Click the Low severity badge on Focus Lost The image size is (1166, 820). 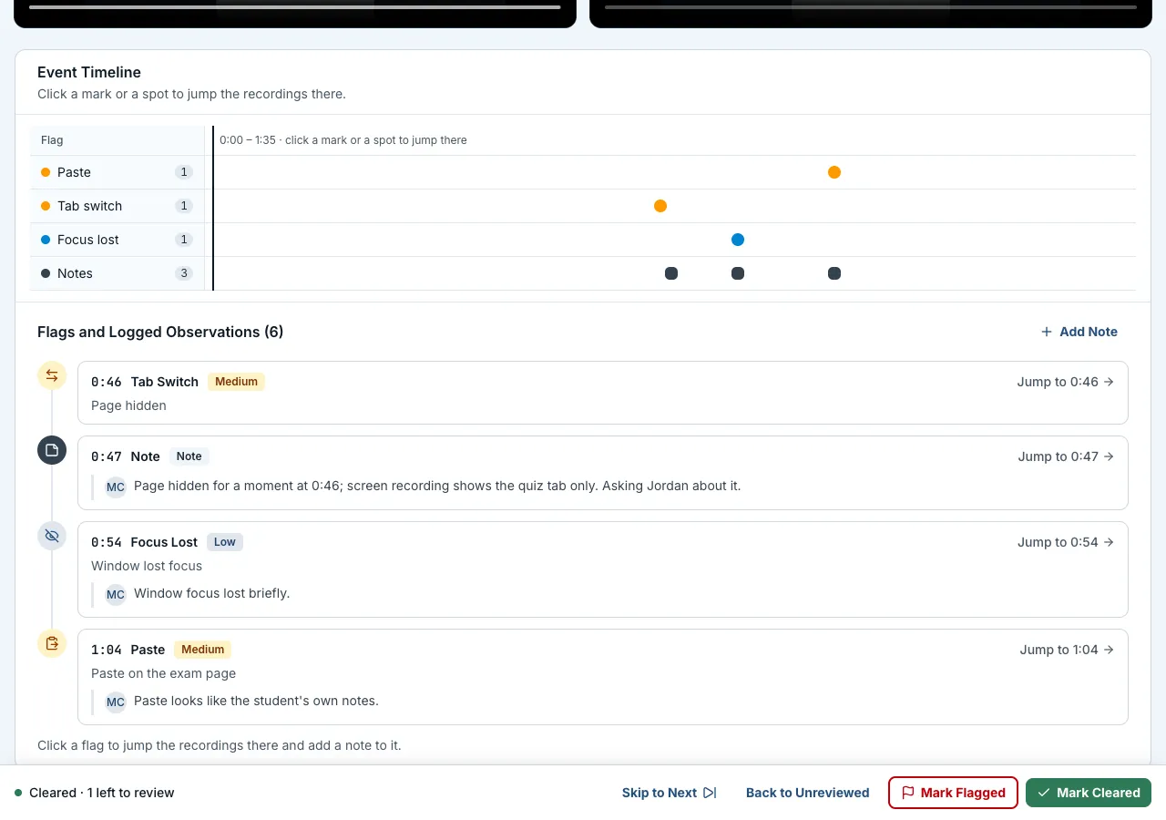[225, 542]
